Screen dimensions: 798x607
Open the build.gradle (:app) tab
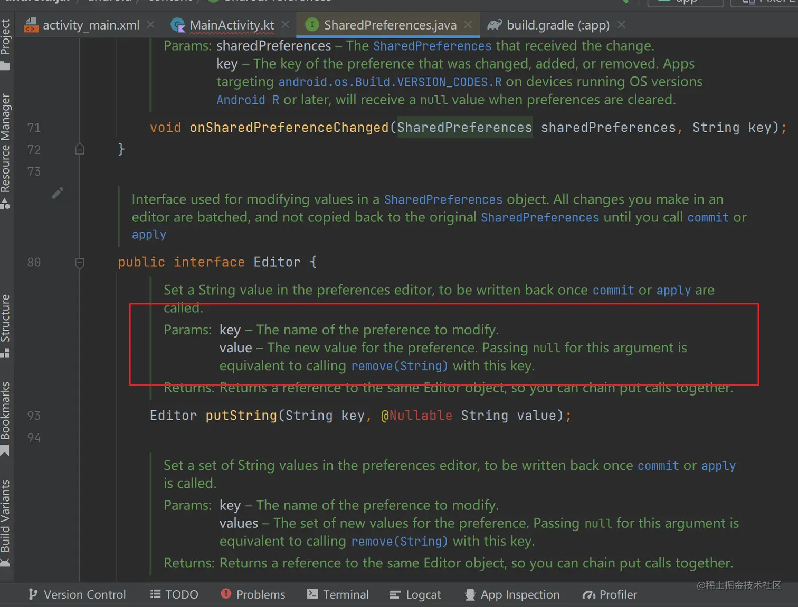(x=558, y=25)
